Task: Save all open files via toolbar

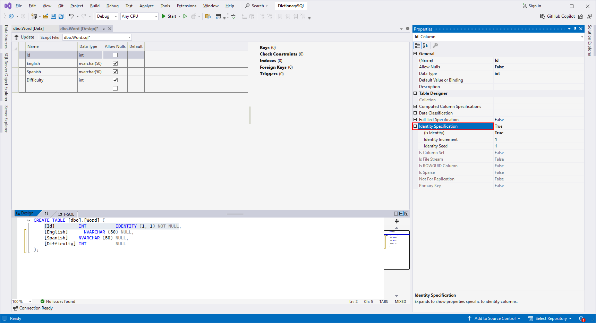Action: click(x=60, y=16)
